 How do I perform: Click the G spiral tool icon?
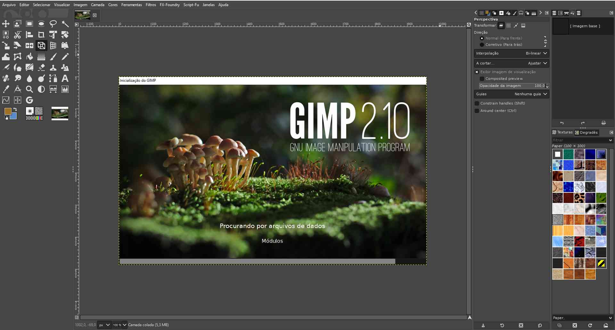(29, 100)
